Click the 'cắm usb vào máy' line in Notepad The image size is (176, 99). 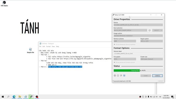point(70,63)
